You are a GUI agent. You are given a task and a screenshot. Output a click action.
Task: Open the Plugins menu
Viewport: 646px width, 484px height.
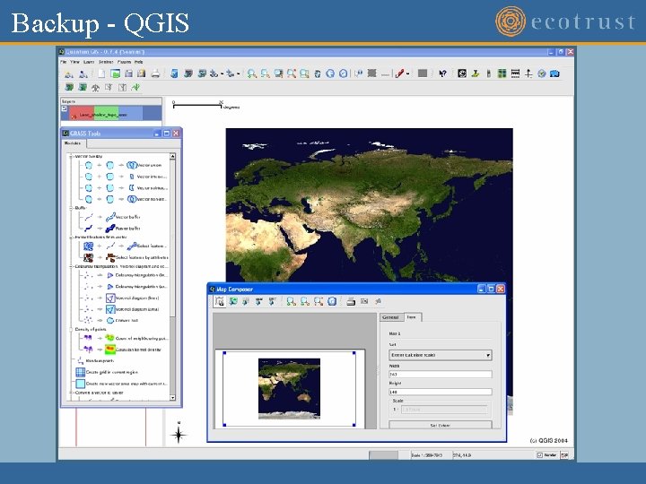(x=124, y=62)
